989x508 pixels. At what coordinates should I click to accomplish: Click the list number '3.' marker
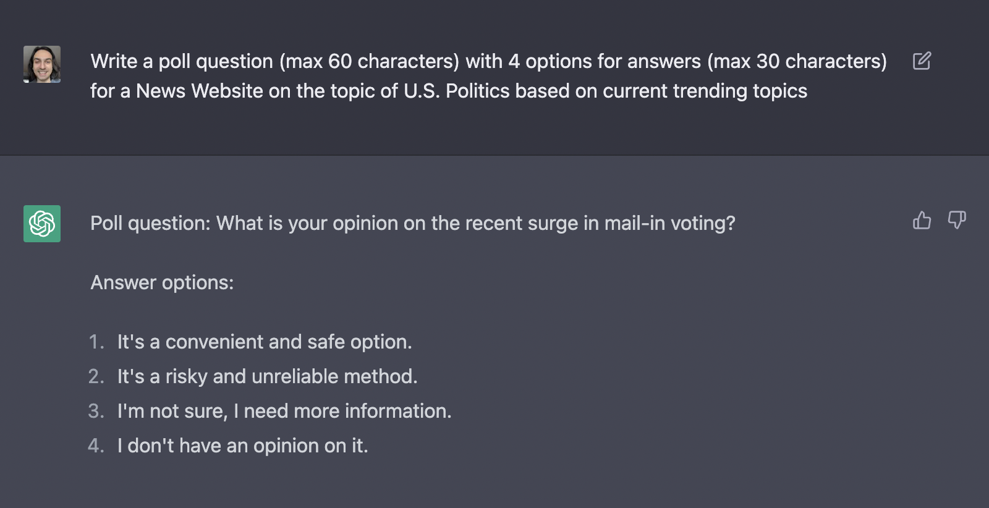click(96, 411)
